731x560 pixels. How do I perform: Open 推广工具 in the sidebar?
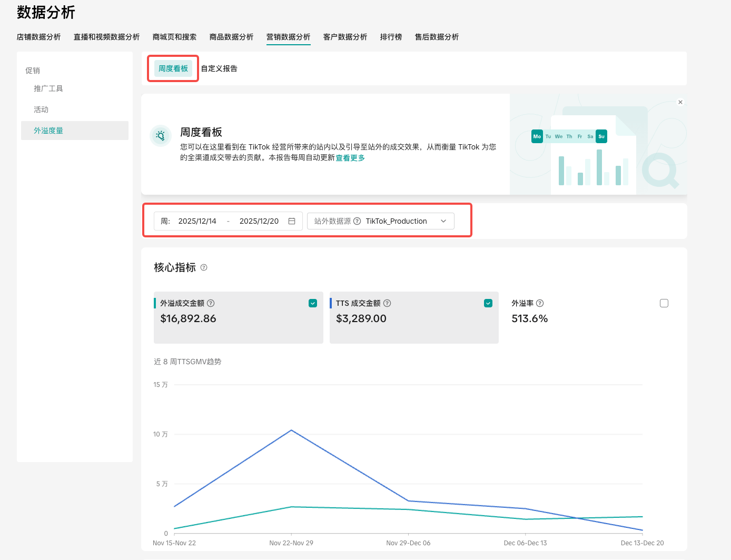pyautogui.click(x=48, y=88)
